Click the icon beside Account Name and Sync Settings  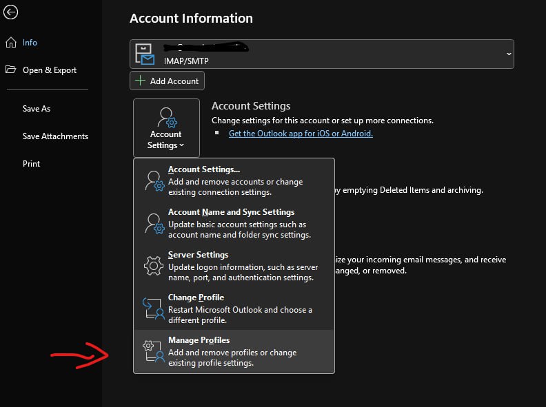pos(154,223)
